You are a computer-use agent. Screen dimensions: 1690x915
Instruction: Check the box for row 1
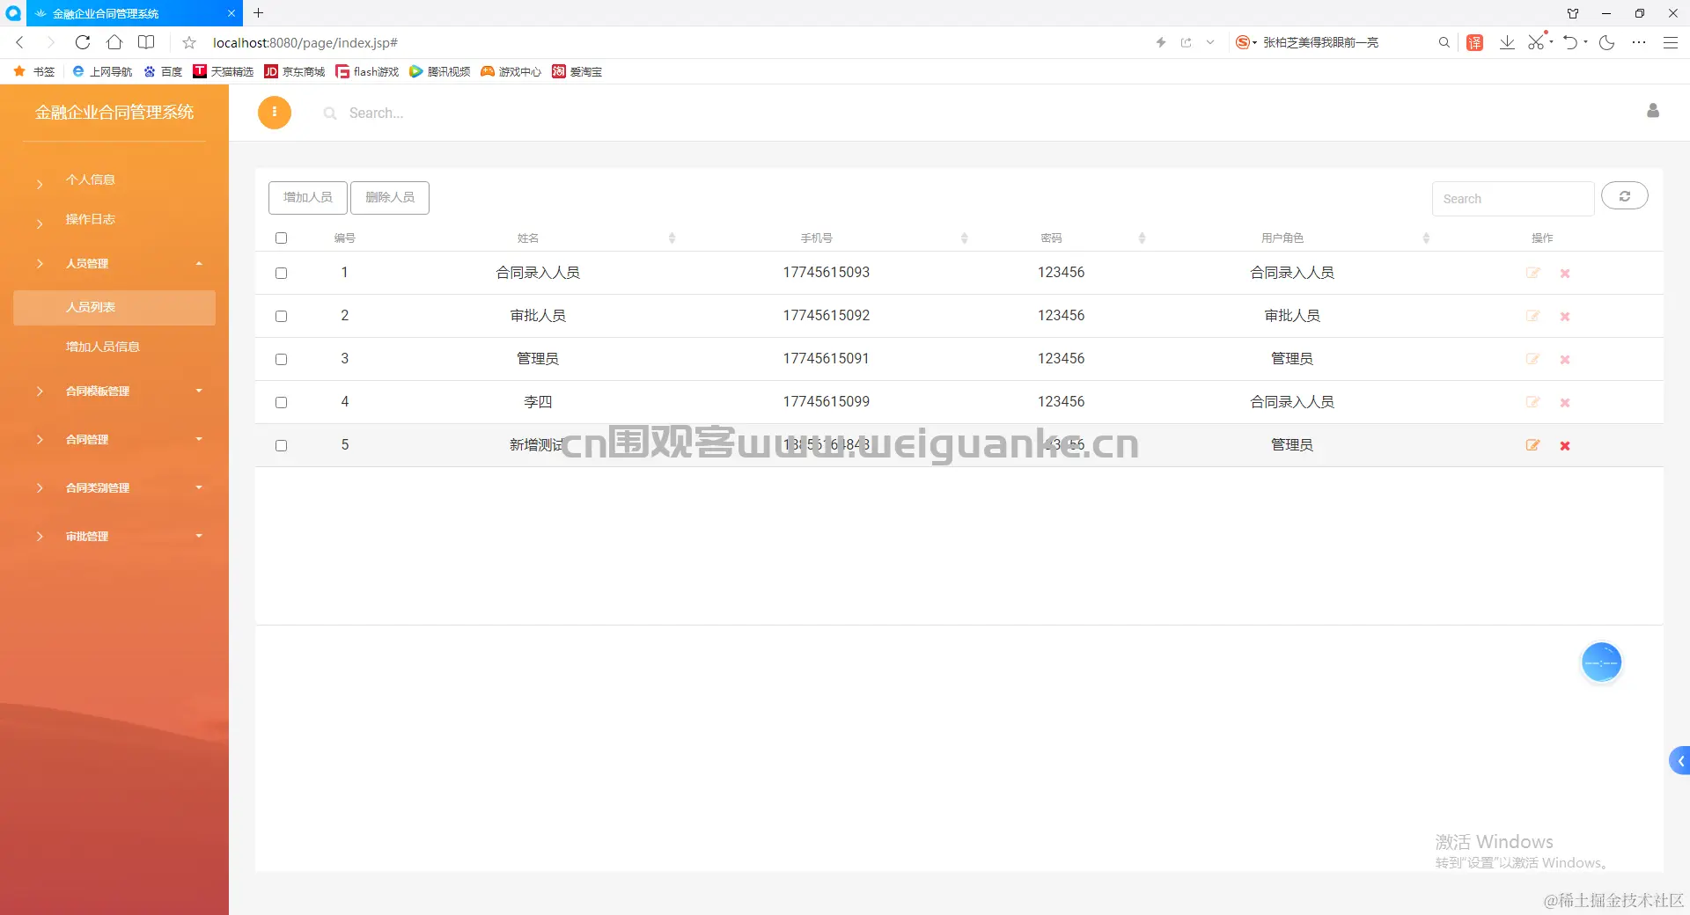click(281, 274)
